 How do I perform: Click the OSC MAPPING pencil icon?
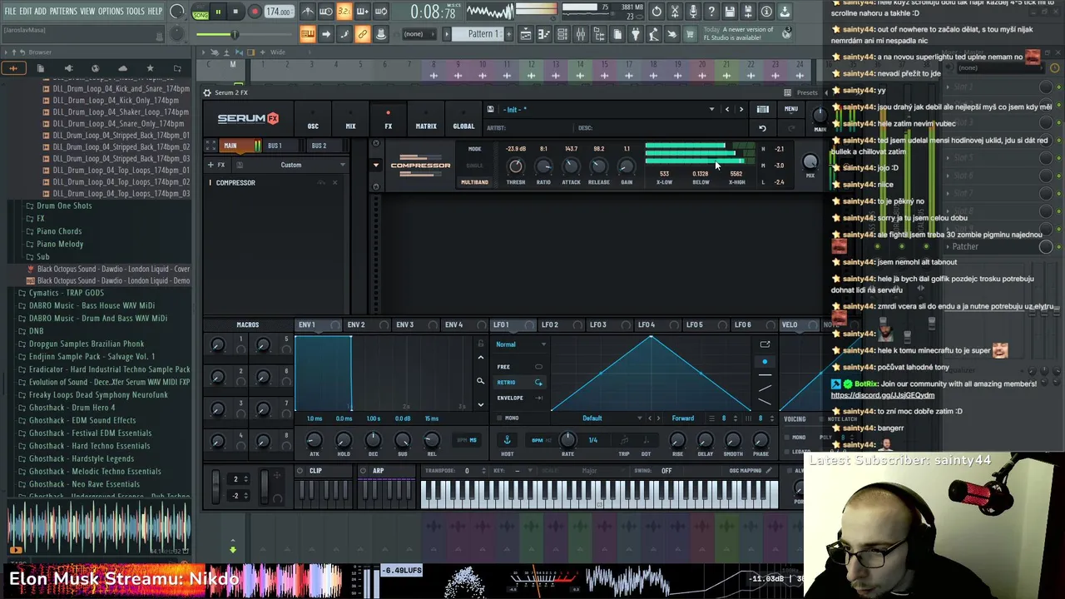pos(769,471)
